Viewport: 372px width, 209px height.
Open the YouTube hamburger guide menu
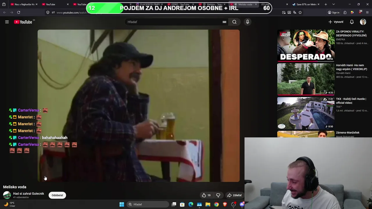click(7, 22)
